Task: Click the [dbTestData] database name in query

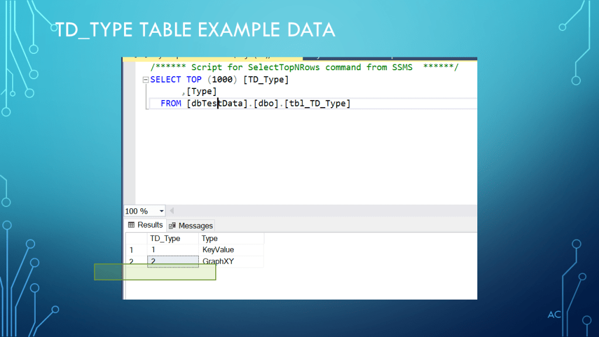Action: tap(218, 104)
